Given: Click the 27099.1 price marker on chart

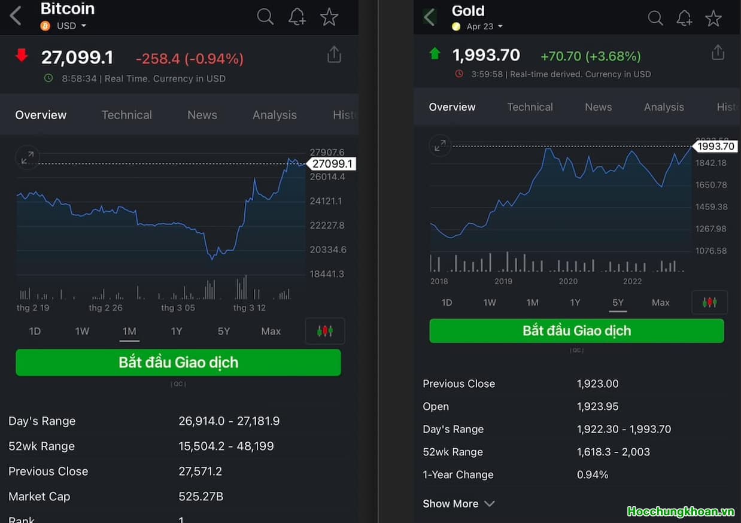Looking at the screenshot, I should click(x=332, y=164).
